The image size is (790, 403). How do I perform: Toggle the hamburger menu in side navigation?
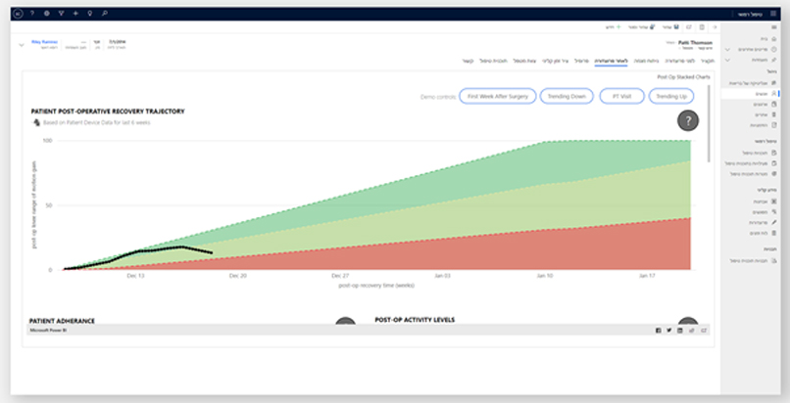click(774, 26)
